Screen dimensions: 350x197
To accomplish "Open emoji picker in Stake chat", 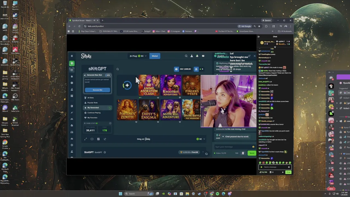I will coord(253,147).
